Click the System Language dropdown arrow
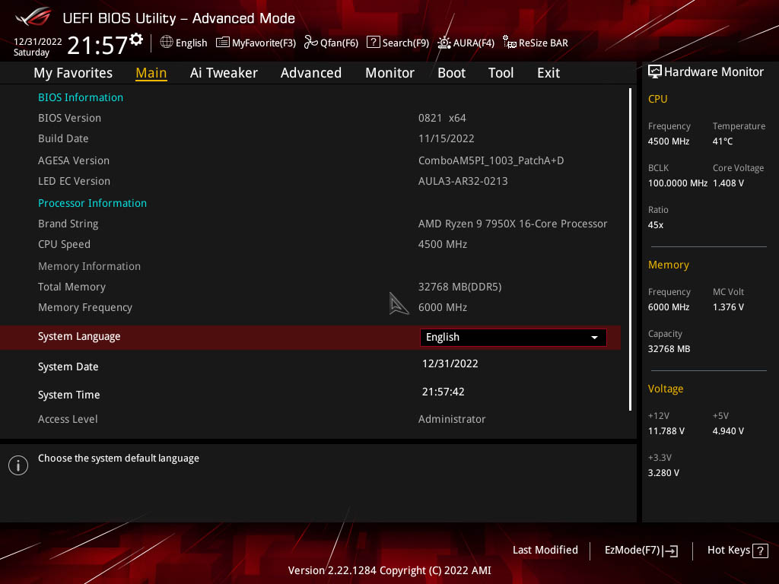 tap(594, 338)
